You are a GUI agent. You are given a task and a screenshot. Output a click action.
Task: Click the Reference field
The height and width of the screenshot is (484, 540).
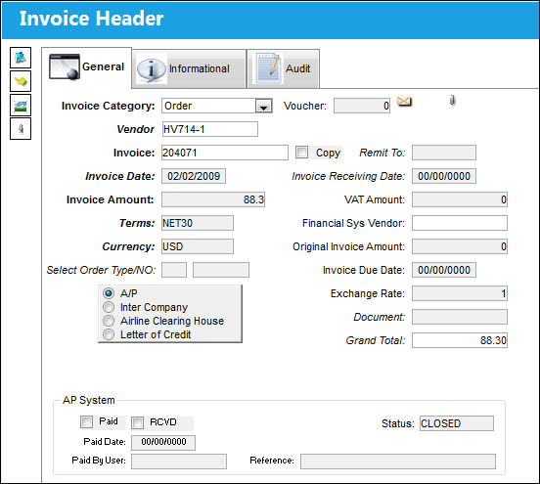pos(398,462)
